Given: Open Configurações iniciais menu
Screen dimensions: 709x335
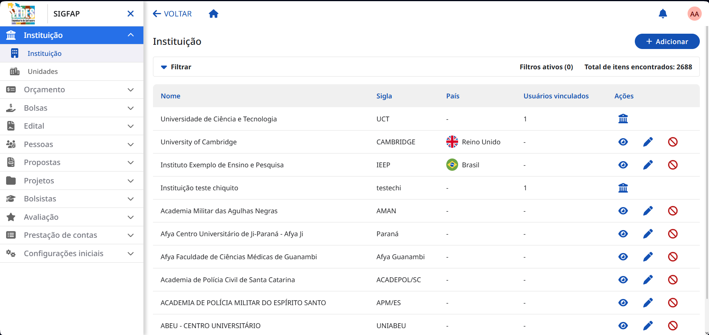Looking at the screenshot, I should (x=72, y=253).
